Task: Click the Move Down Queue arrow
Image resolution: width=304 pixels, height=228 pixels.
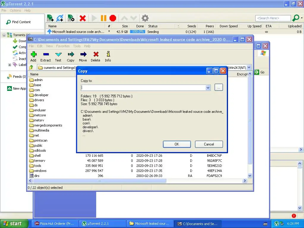Action: tap(134, 18)
